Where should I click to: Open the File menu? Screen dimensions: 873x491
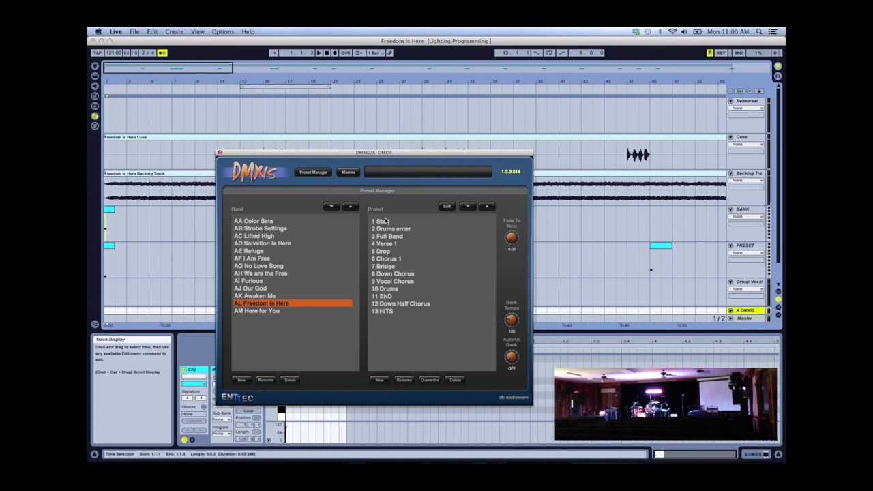tap(134, 31)
